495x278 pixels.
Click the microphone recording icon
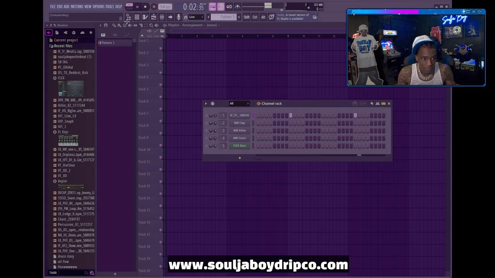178,17
